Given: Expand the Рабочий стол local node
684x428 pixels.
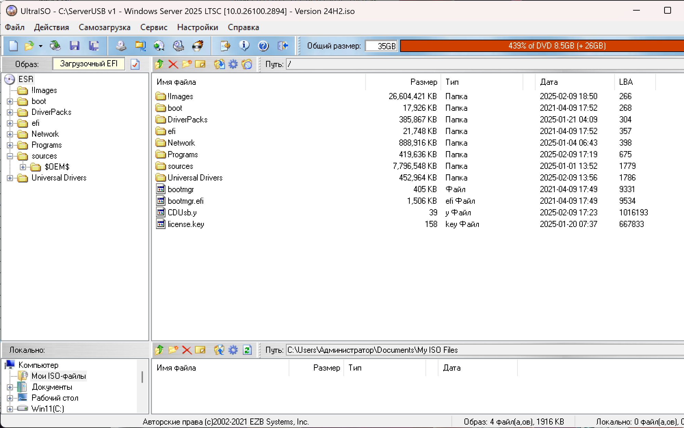Looking at the screenshot, I should (10, 398).
